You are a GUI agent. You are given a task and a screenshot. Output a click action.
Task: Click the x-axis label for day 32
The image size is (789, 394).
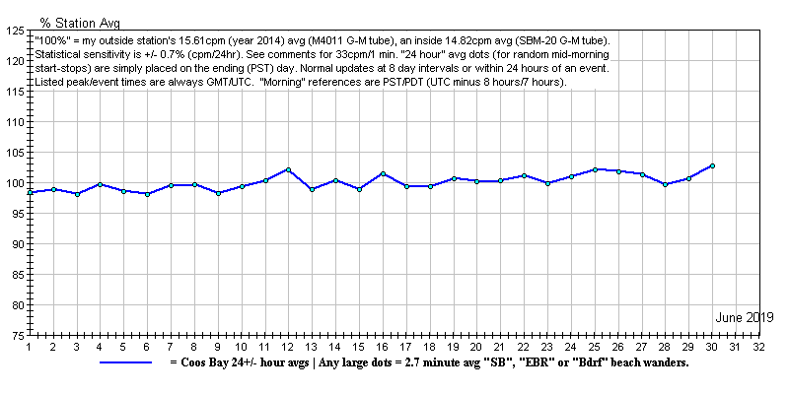coord(758,347)
